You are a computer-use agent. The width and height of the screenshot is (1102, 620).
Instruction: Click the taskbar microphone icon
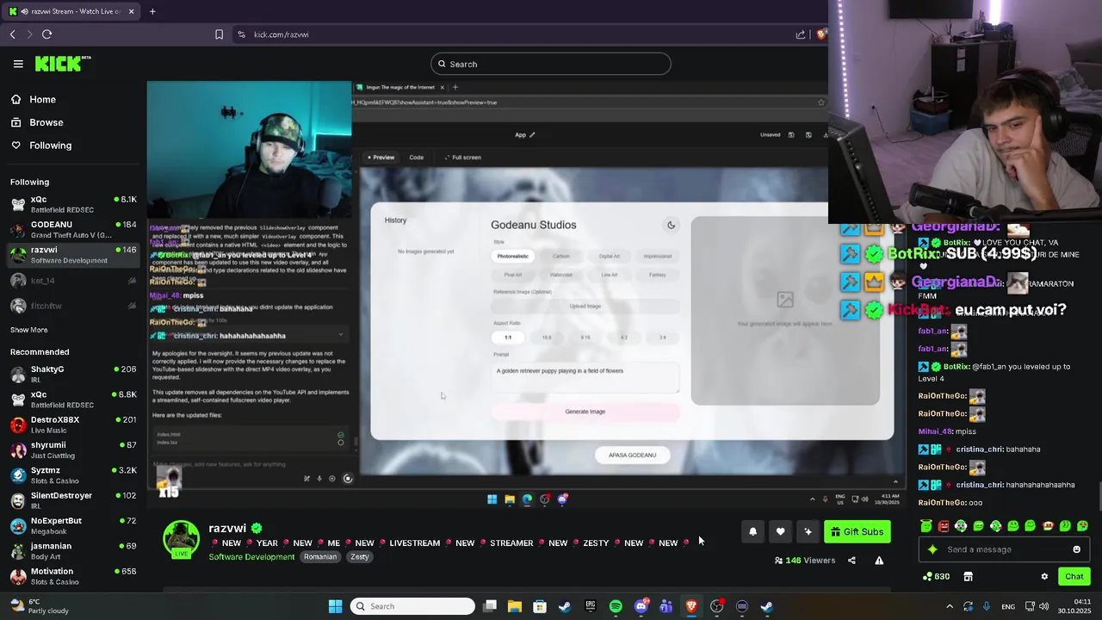[986, 606]
